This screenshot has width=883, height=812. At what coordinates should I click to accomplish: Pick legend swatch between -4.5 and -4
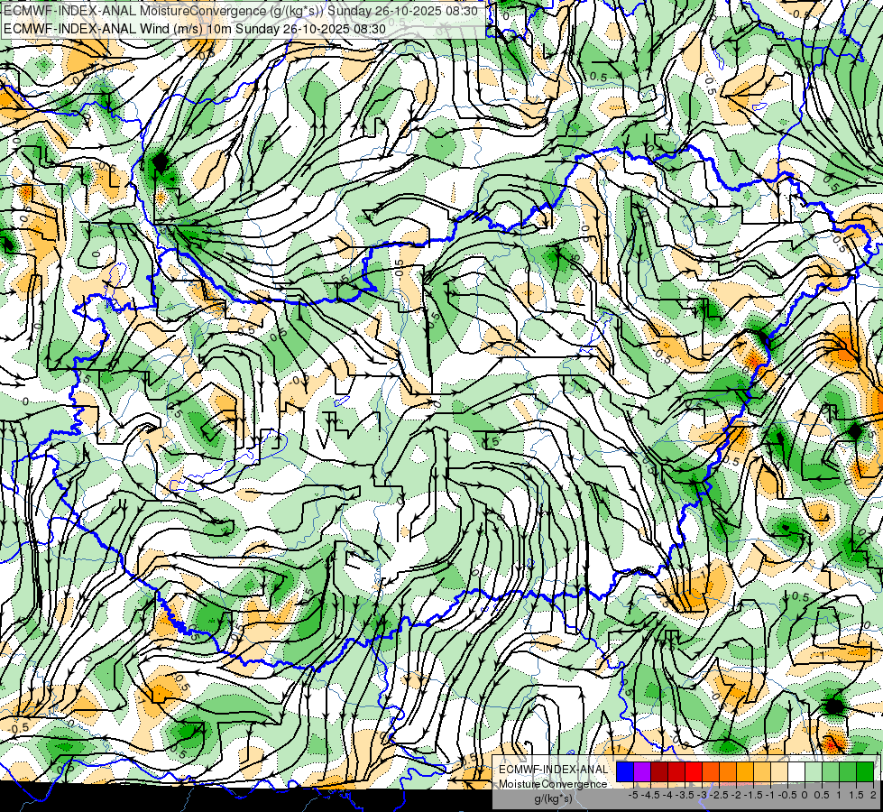point(659,771)
